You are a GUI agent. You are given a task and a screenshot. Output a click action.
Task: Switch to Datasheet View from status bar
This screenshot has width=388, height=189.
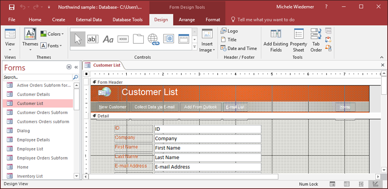coord(347,184)
